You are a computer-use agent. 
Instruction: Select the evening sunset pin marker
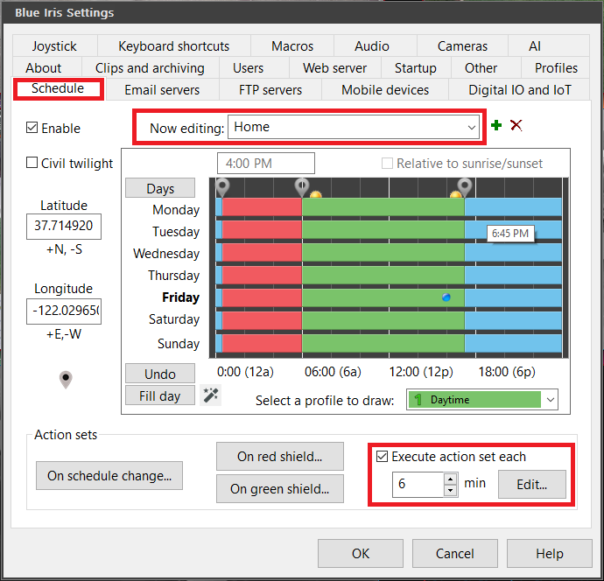465,187
